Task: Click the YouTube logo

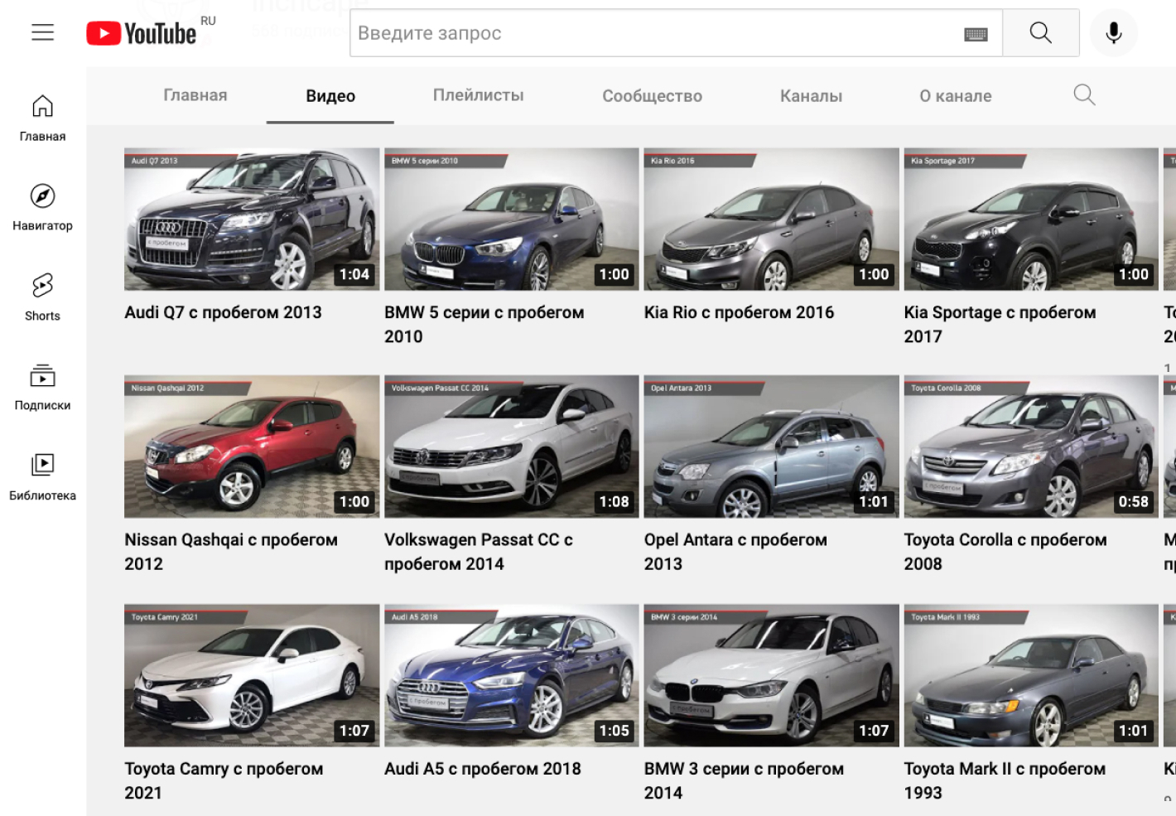Action: [142, 33]
